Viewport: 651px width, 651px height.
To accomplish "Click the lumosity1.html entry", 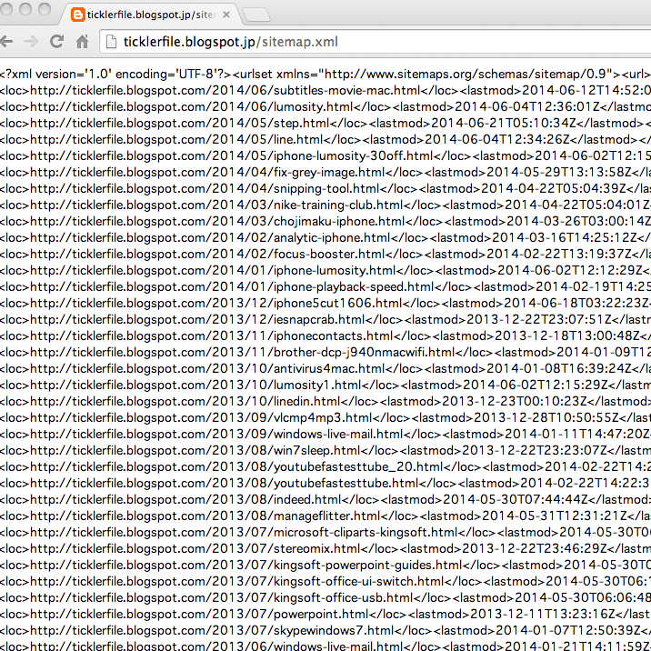I will [x=325, y=386].
